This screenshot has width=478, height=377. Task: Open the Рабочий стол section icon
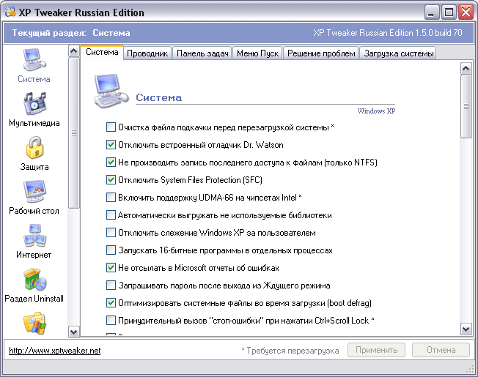pyautogui.click(x=34, y=193)
